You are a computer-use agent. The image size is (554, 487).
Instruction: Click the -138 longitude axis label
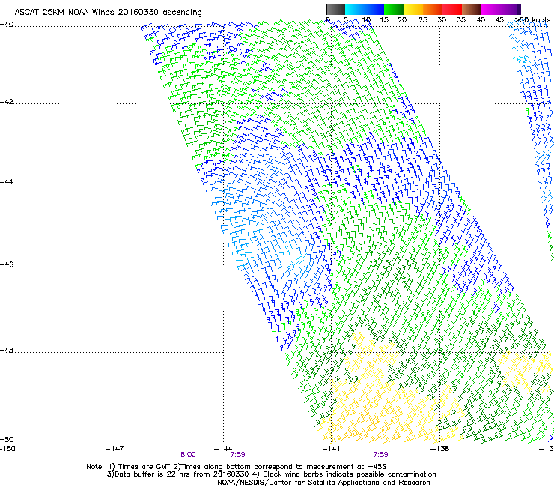[440, 449]
